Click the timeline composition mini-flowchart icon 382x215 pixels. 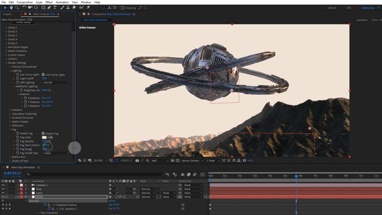coord(167,174)
